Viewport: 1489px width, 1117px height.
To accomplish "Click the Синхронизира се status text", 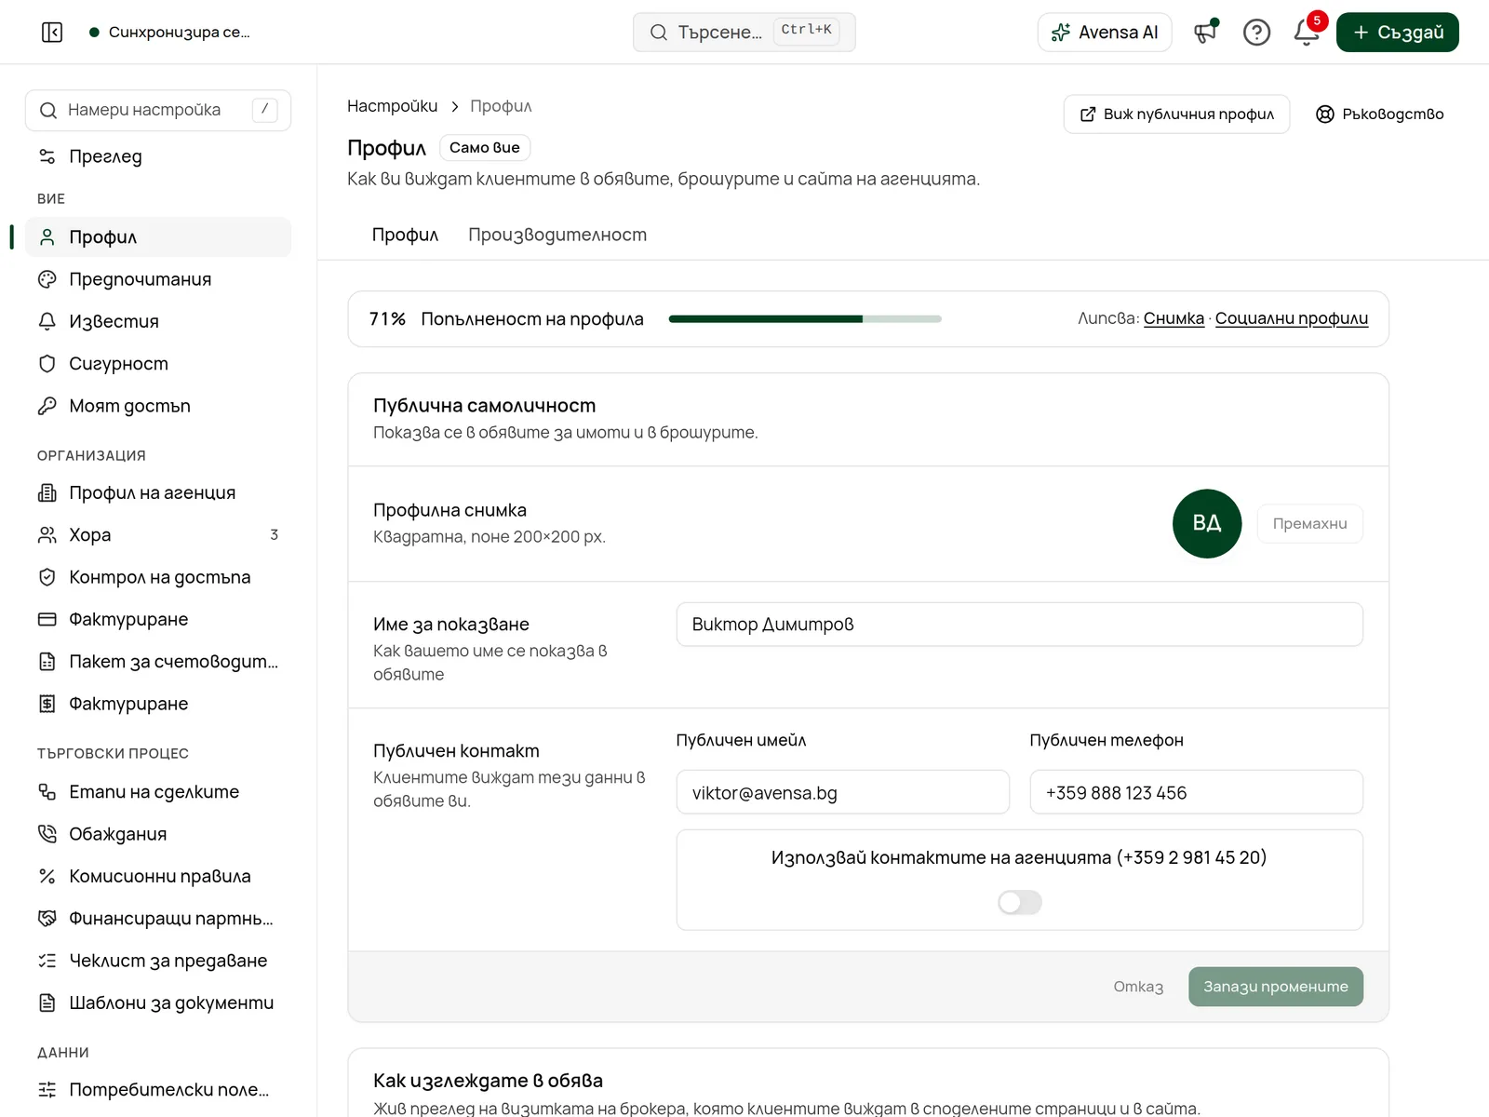I will 180,33.
